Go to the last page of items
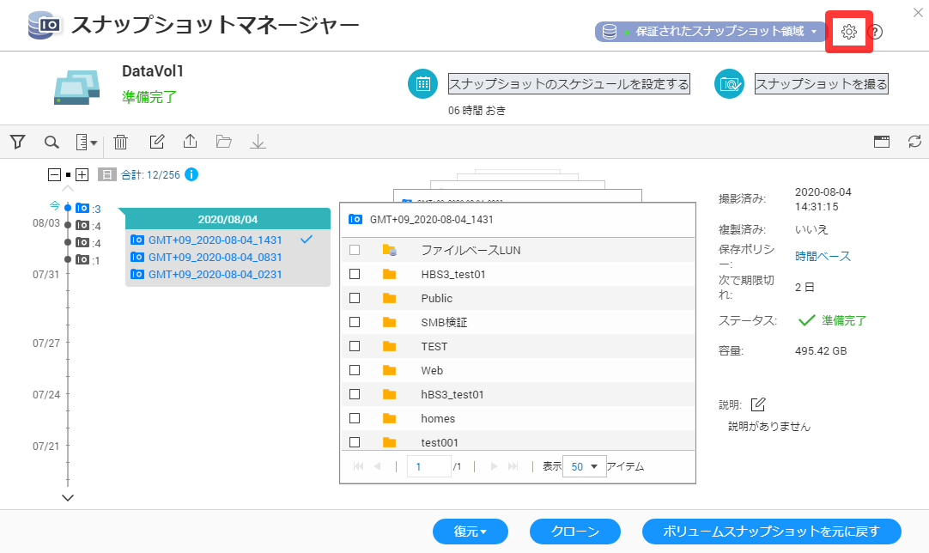This screenshot has height=553, width=929. click(x=513, y=466)
